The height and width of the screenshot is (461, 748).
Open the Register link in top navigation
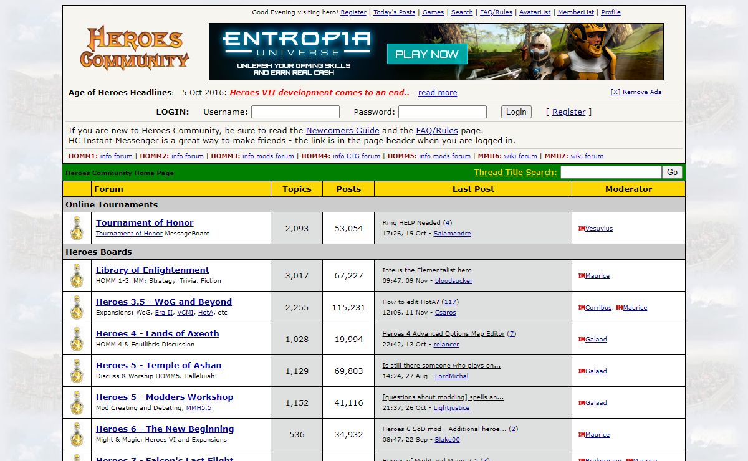point(353,12)
